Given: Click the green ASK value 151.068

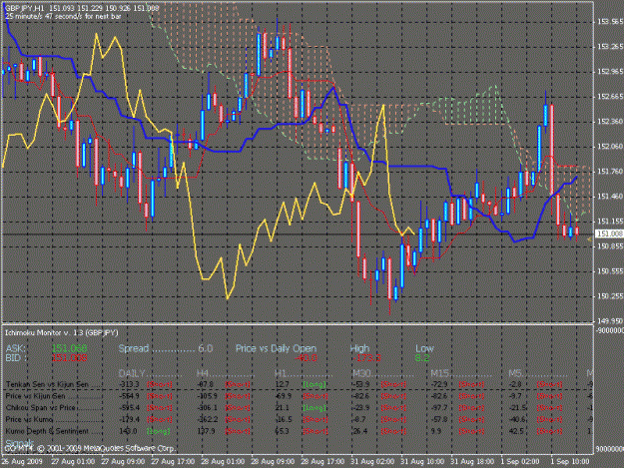Looking at the screenshot, I should 70,348.
